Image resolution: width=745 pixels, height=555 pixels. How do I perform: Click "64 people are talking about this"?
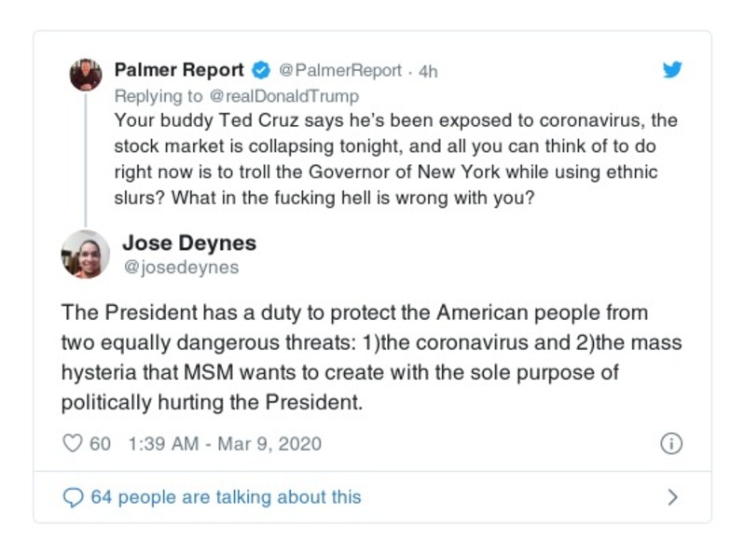click(x=226, y=497)
